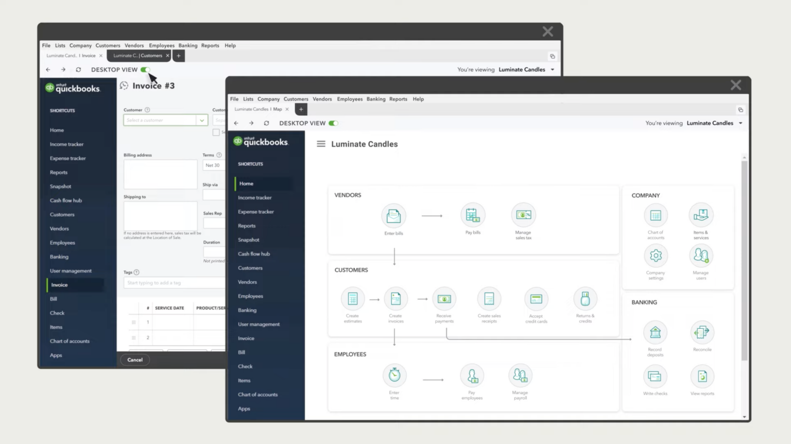Open the Receive payments icon
This screenshot has width=791, height=444.
[x=444, y=299]
